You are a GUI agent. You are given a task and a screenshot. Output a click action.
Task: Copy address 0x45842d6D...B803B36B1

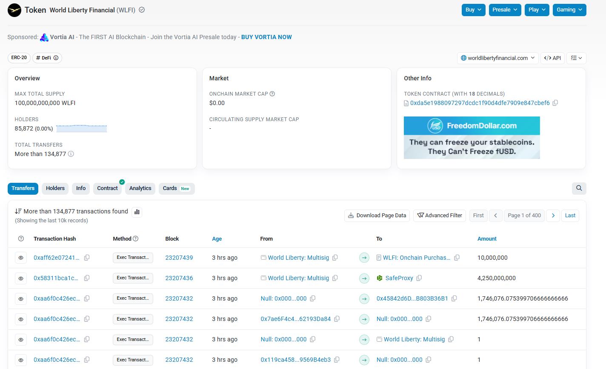coord(454,298)
